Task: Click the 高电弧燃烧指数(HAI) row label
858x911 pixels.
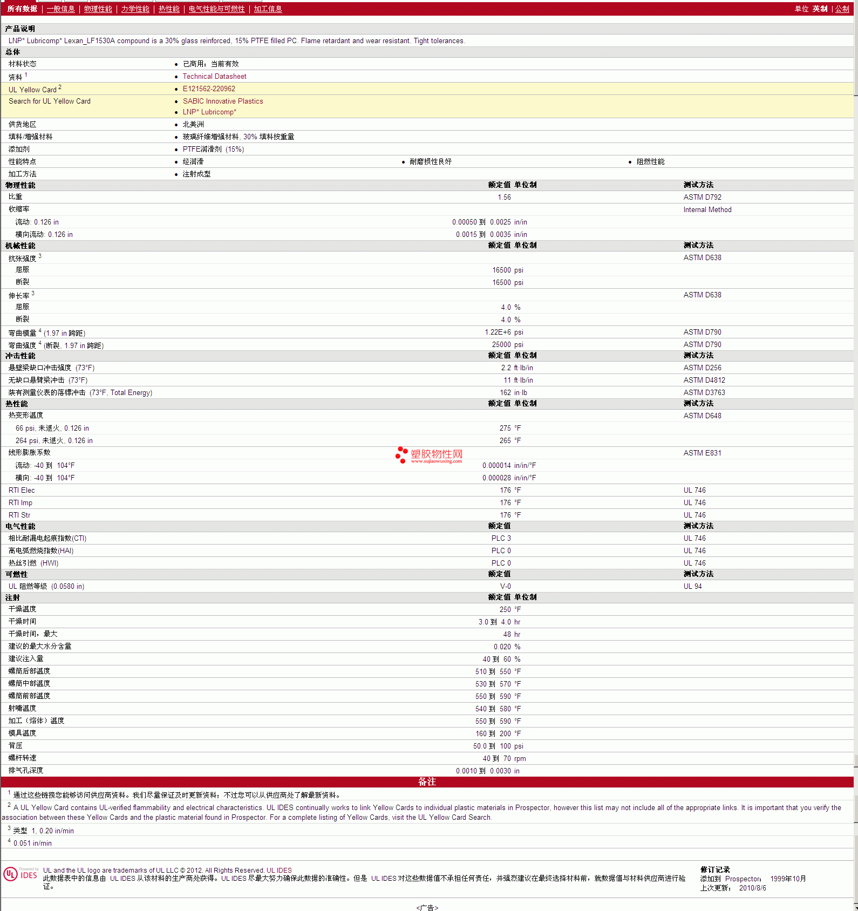Action: [41, 551]
